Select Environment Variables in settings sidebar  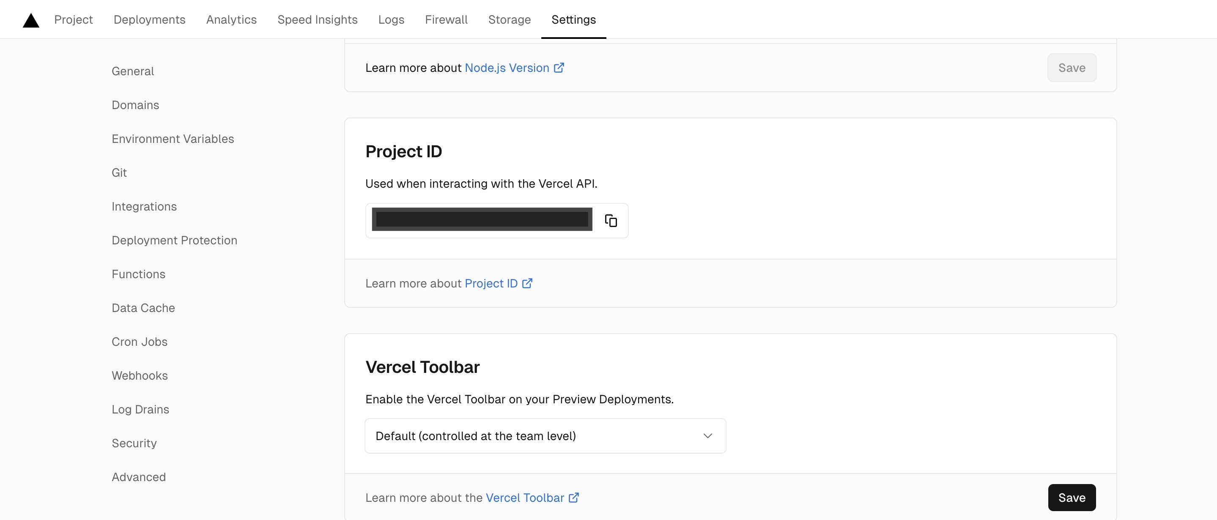pyautogui.click(x=173, y=139)
